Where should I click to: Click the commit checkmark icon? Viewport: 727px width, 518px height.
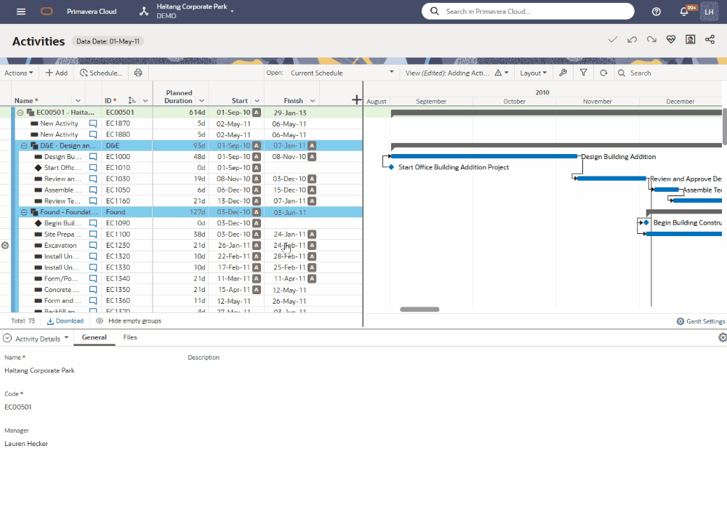tap(612, 40)
